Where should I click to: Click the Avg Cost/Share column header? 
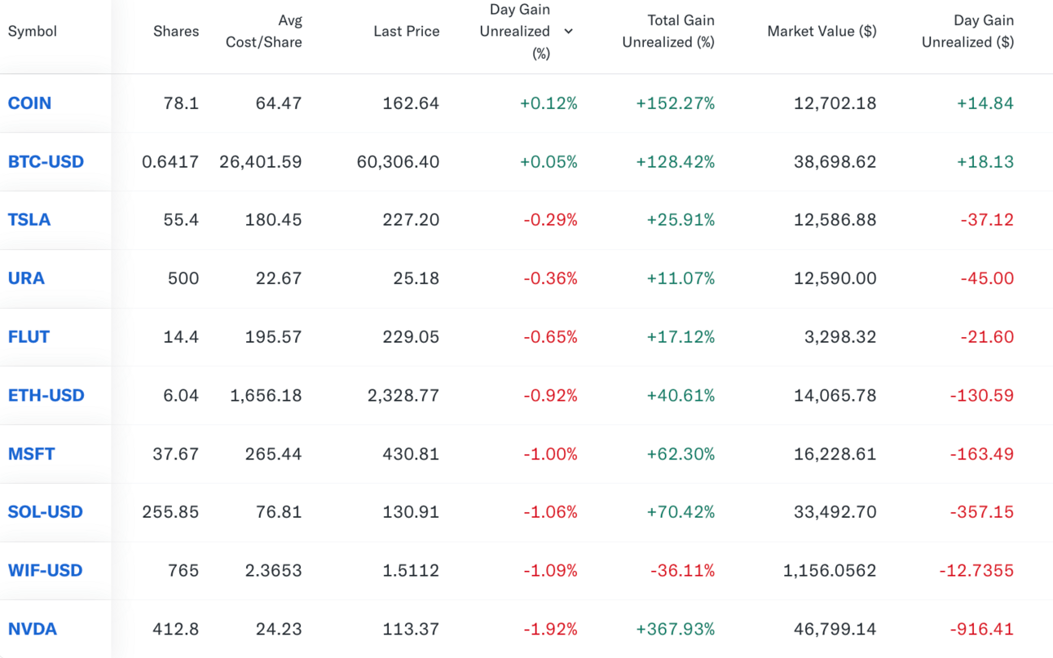(264, 32)
